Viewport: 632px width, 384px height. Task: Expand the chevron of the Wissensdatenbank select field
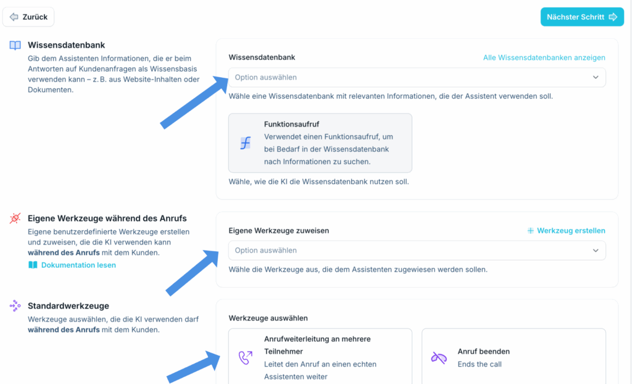(x=596, y=77)
